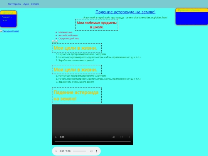Click goal number 7 Заработать очень много денег!

point(76,82)
